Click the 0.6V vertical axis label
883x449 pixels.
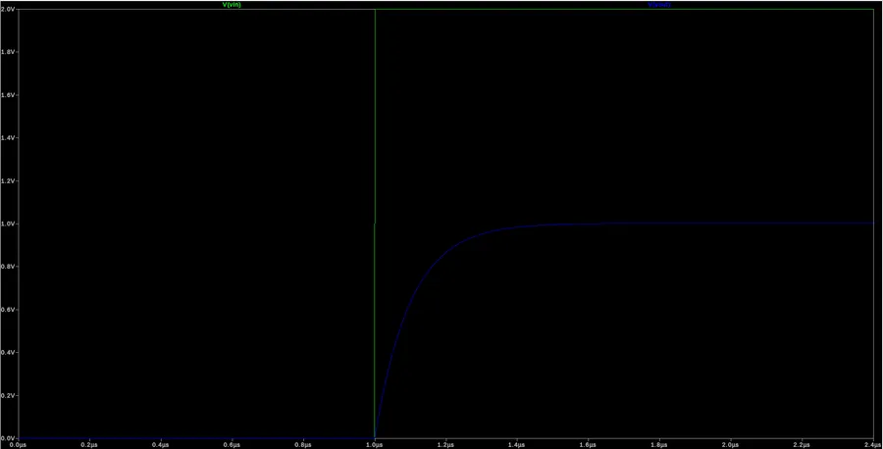(x=7, y=310)
